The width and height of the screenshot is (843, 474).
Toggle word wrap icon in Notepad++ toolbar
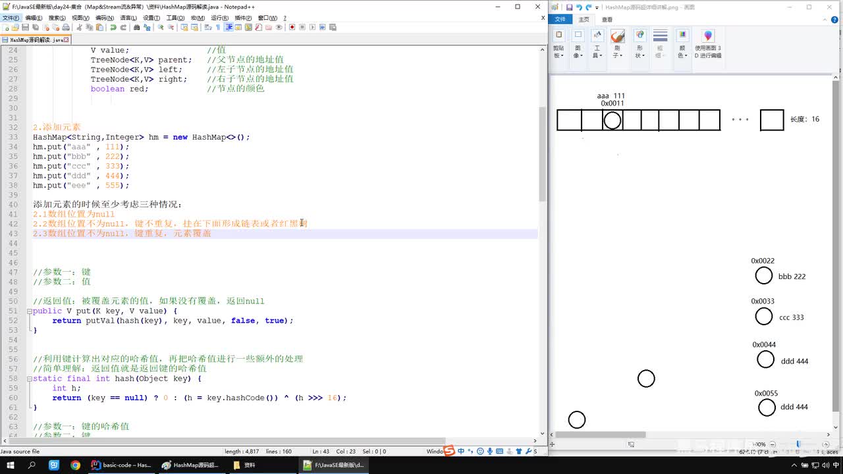pos(208,28)
